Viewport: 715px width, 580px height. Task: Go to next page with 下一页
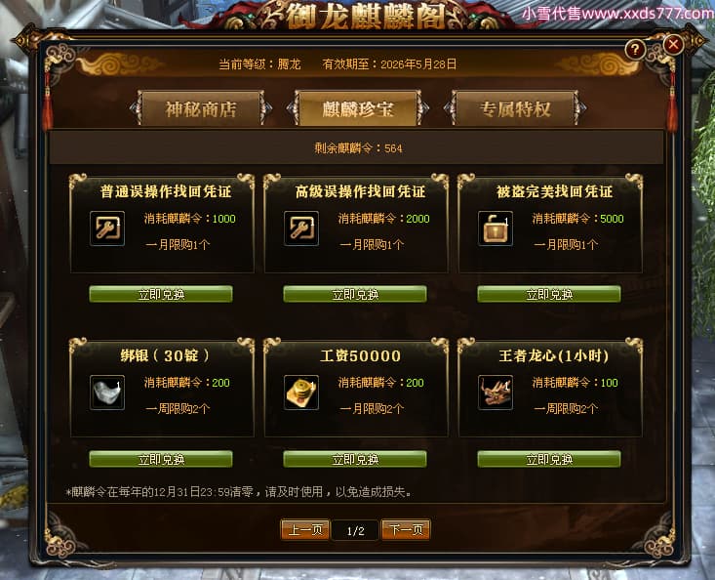point(406,530)
